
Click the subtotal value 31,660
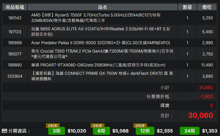(x=206, y=87)
